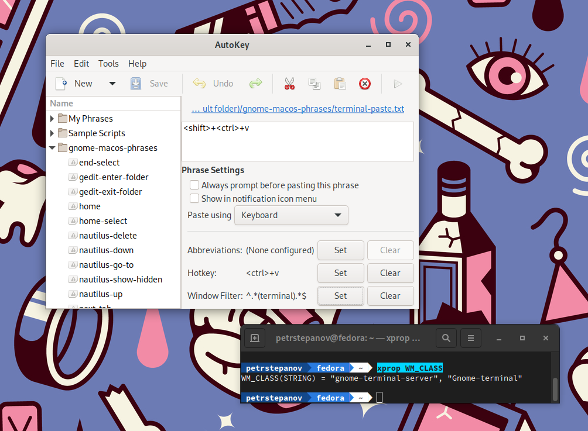Expand the Sample Scripts folder

pos(52,133)
